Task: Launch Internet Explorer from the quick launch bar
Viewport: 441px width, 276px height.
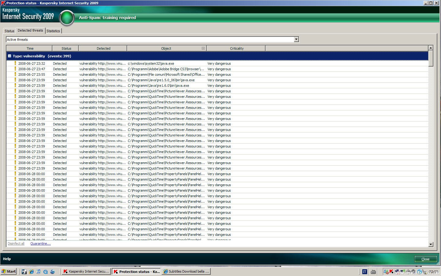Action: (x=31, y=272)
